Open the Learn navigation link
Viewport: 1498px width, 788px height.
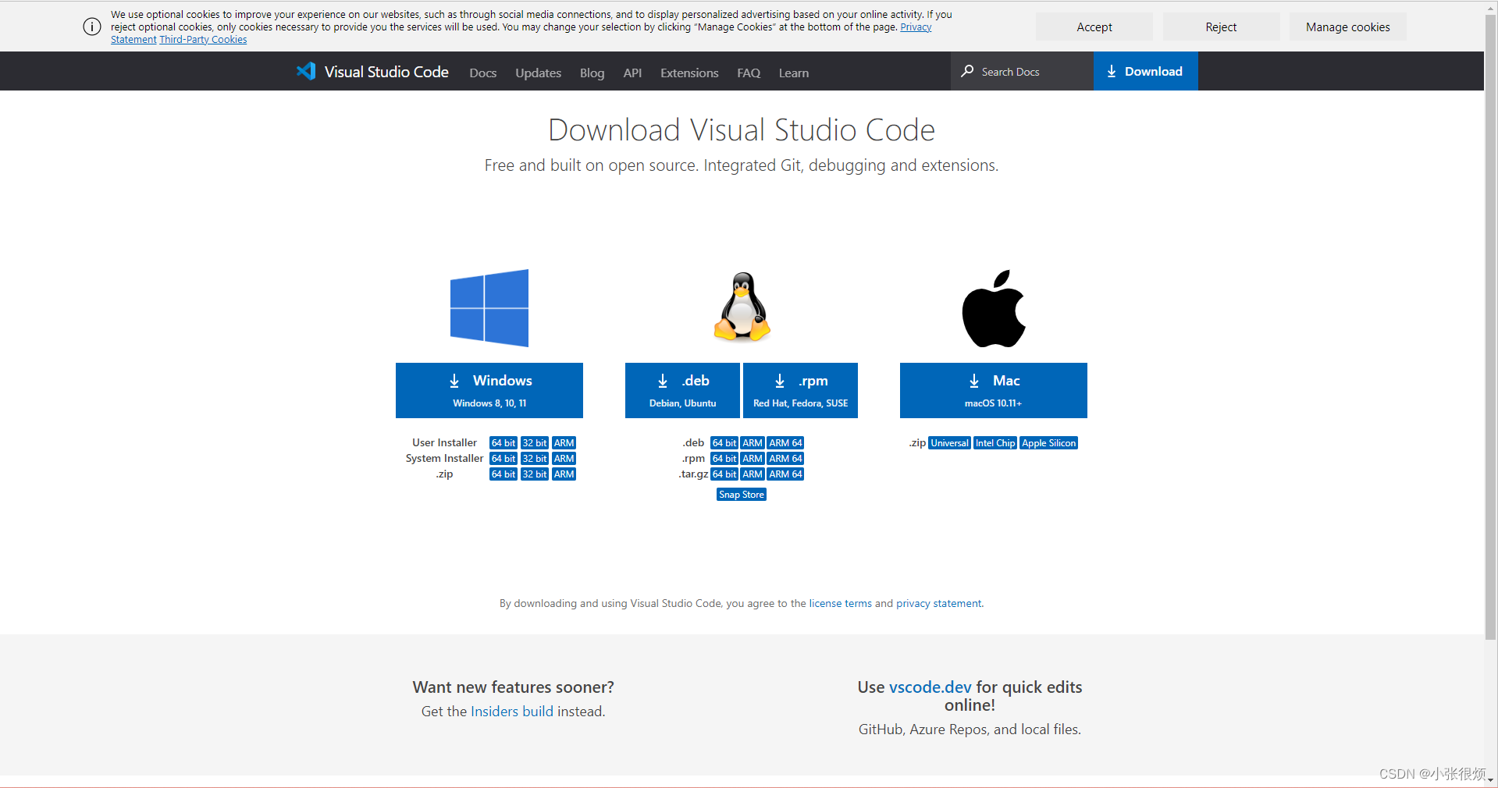tap(794, 73)
